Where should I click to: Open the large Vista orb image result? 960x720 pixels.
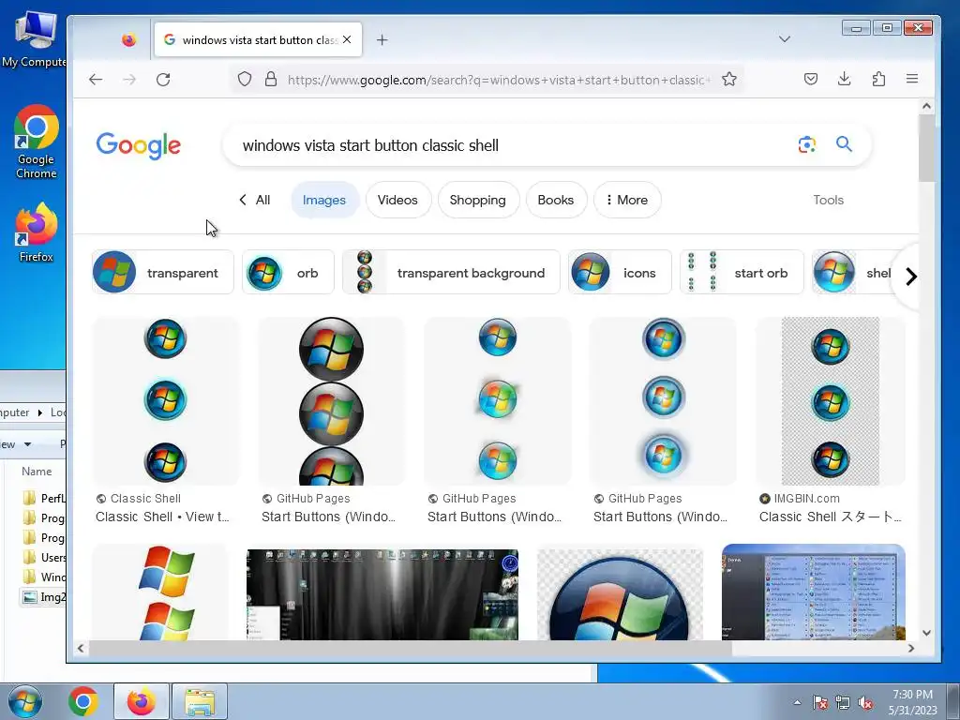click(x=620, y=594)
